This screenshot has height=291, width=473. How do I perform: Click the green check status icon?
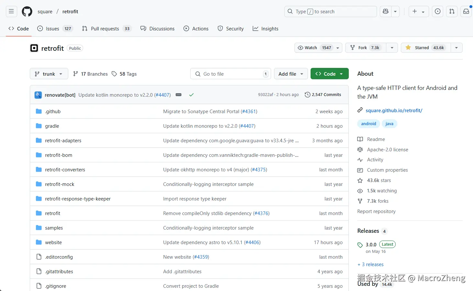(191, 95)
